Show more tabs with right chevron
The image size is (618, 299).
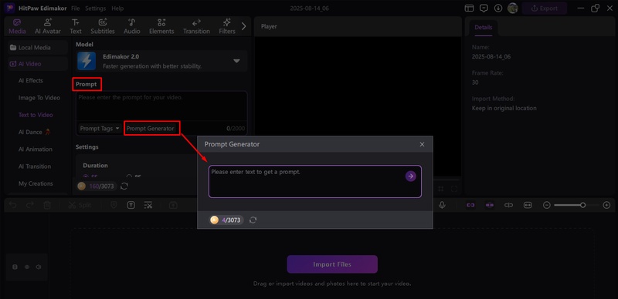click(243, 26)
